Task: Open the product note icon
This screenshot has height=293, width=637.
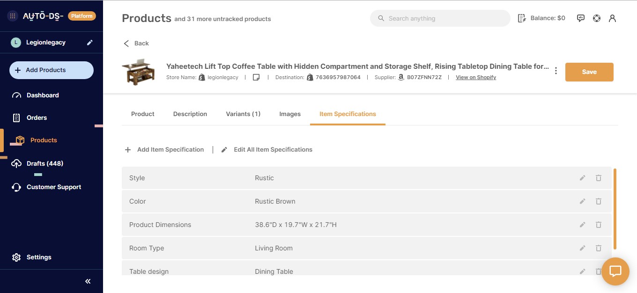Action: click(x=256, y=77)
